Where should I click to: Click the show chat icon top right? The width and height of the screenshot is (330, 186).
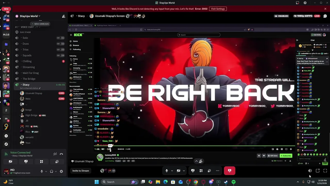tap(325, 16)
